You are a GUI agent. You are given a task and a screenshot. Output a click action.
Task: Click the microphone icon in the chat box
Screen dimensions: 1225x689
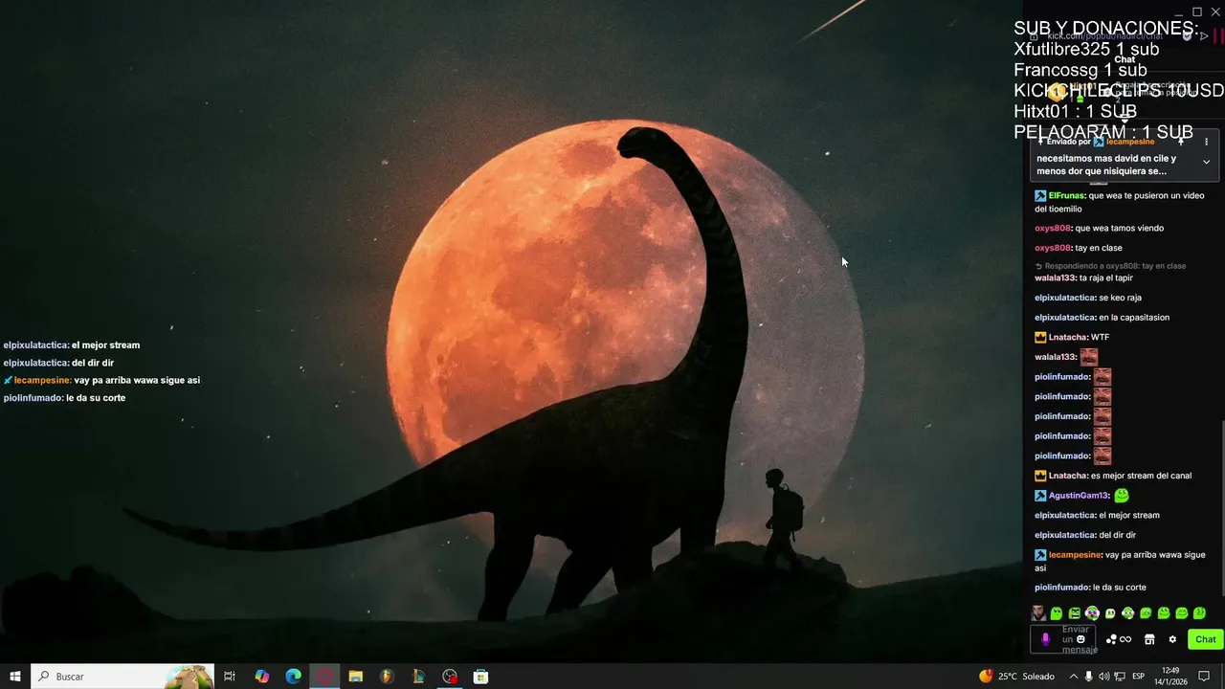[1045, 639]
